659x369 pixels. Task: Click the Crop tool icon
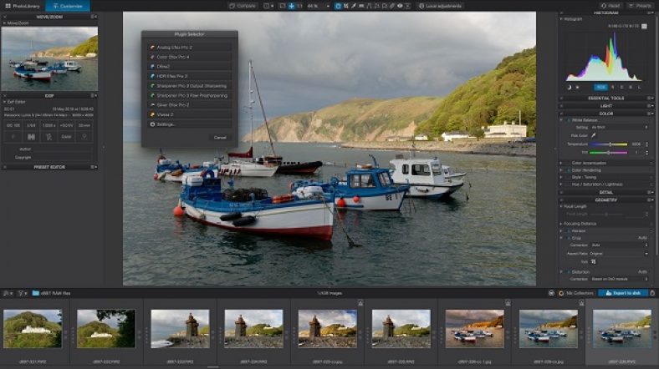594,261
